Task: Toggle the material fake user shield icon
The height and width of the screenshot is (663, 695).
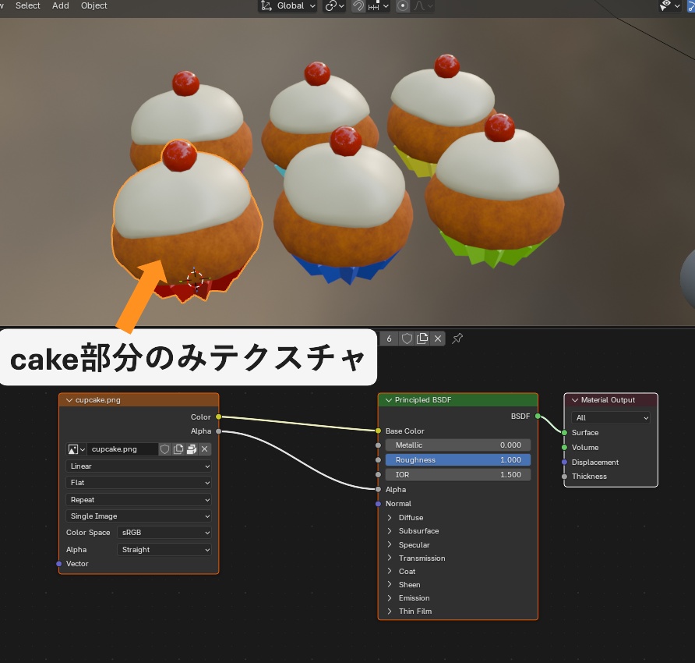Action: [407, 339]
